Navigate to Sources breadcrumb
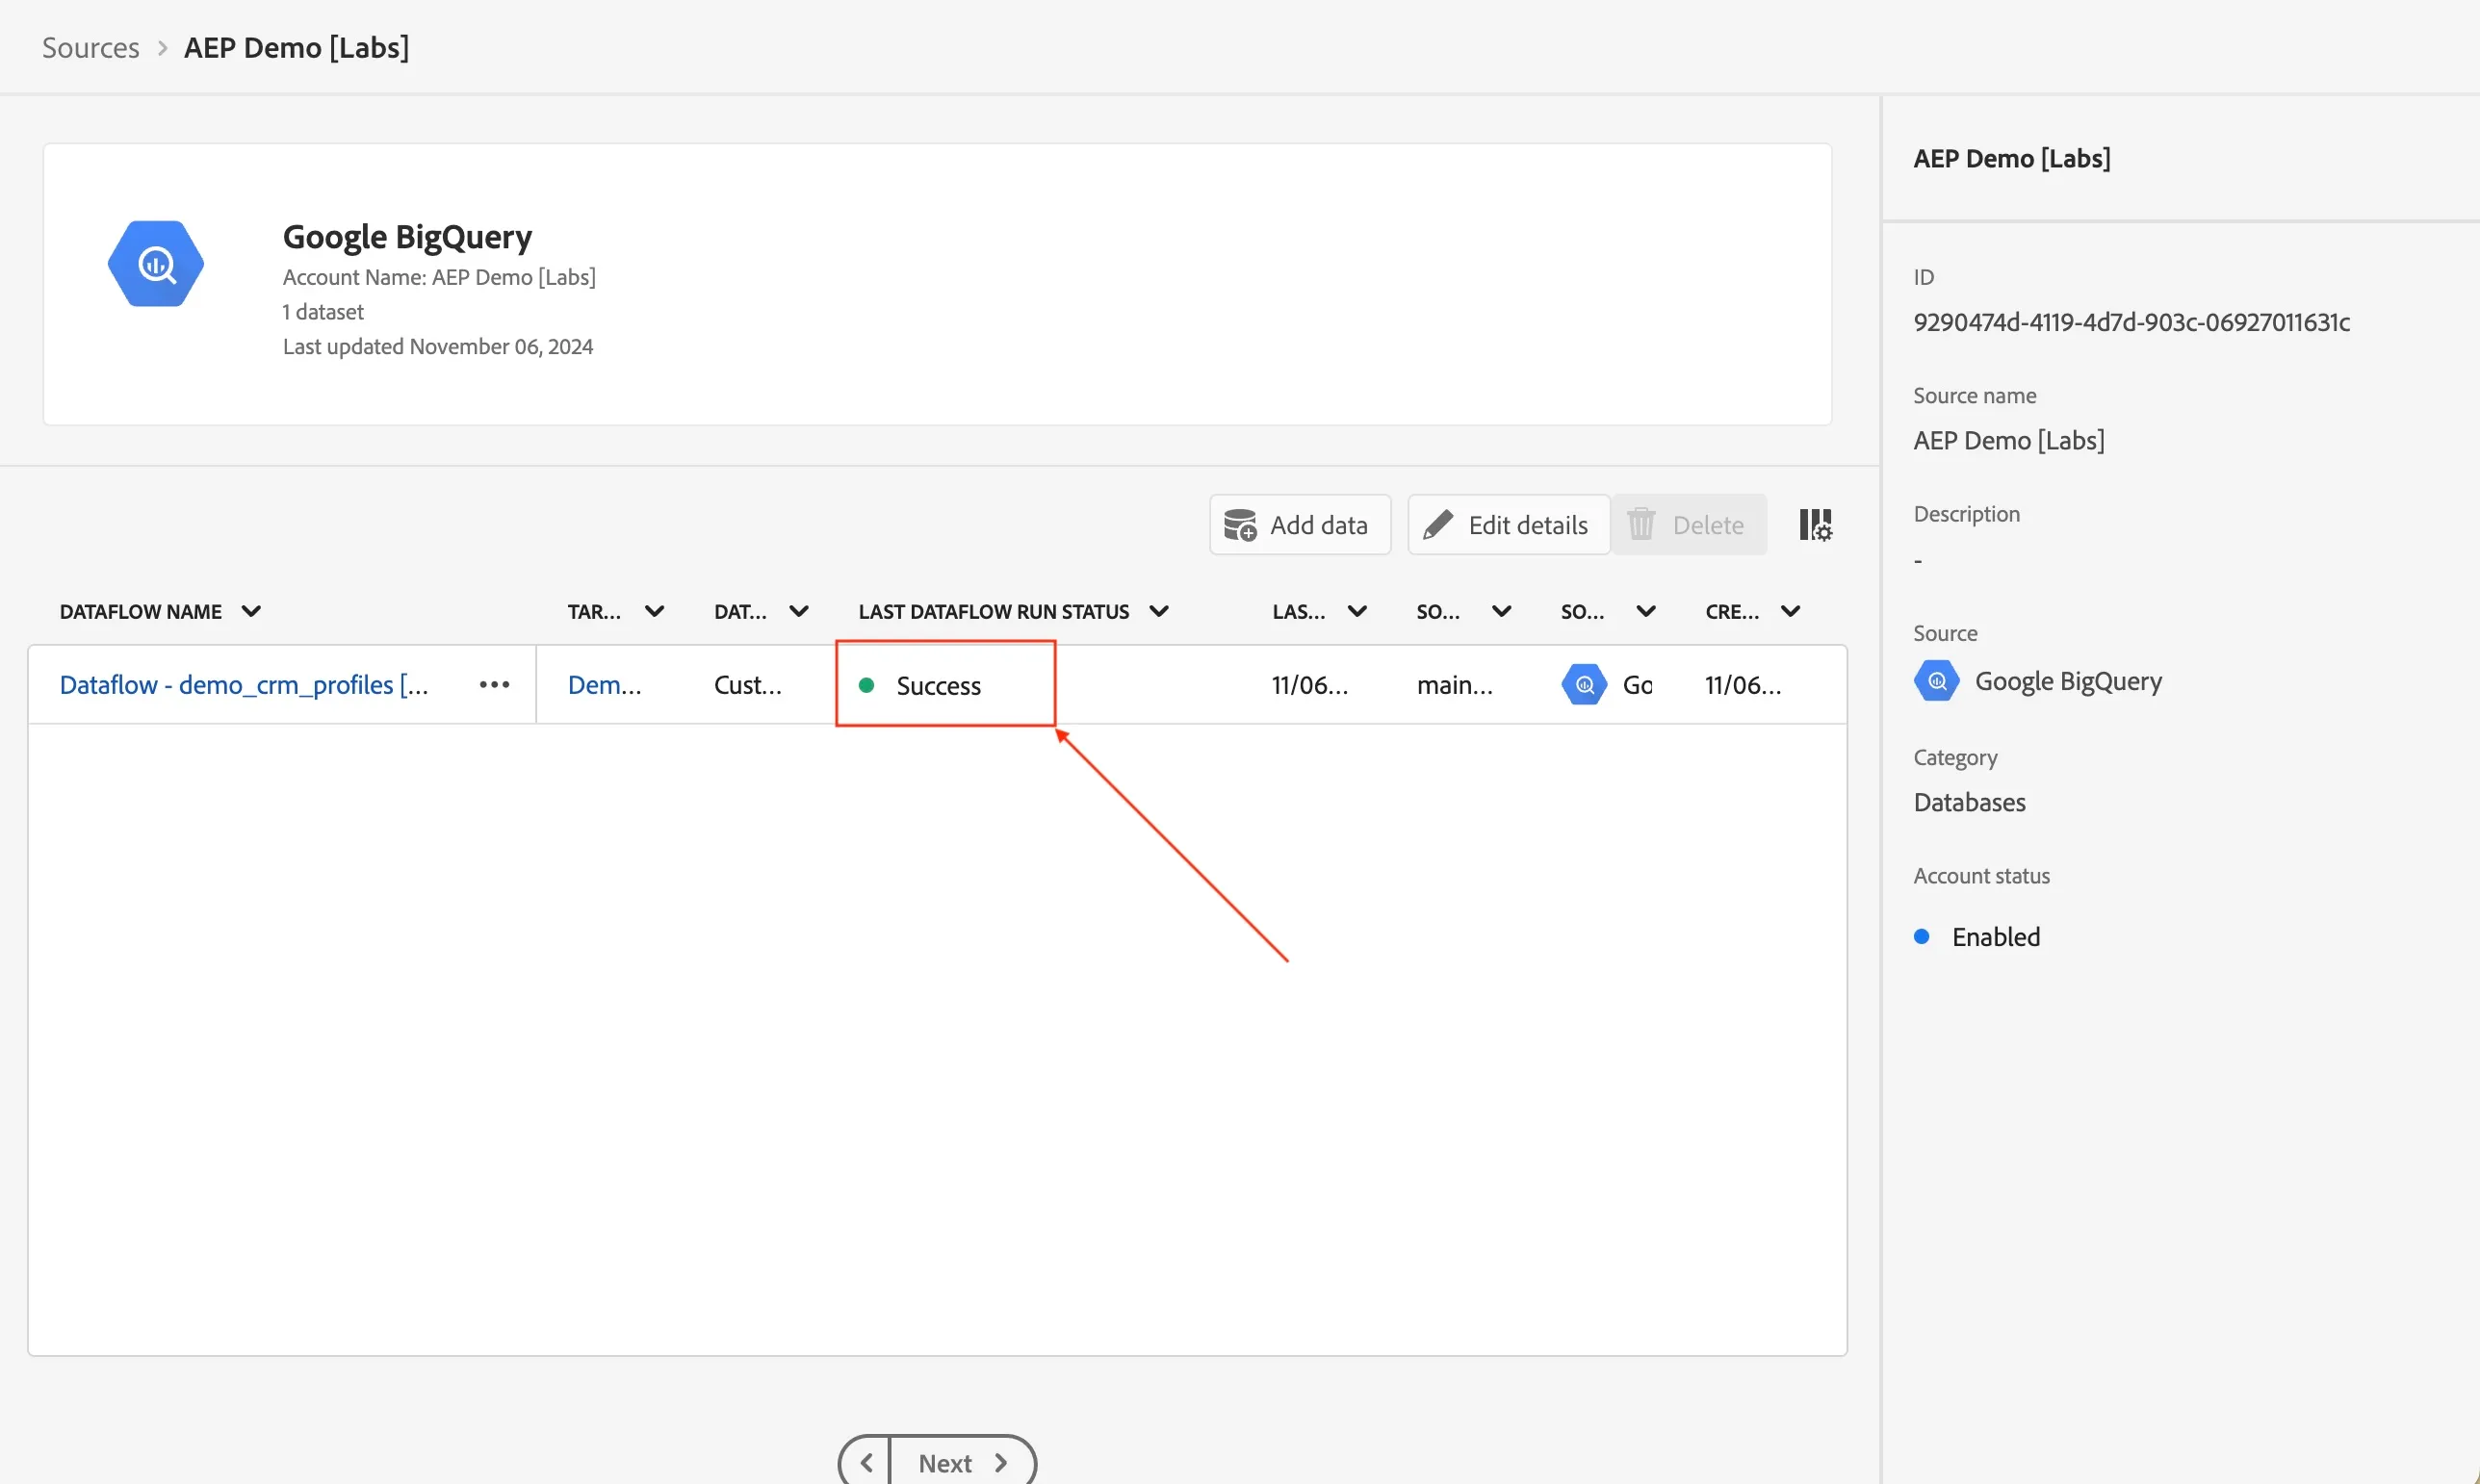Viewport: 2480px width, 1484px height. [x=91, y=47]
